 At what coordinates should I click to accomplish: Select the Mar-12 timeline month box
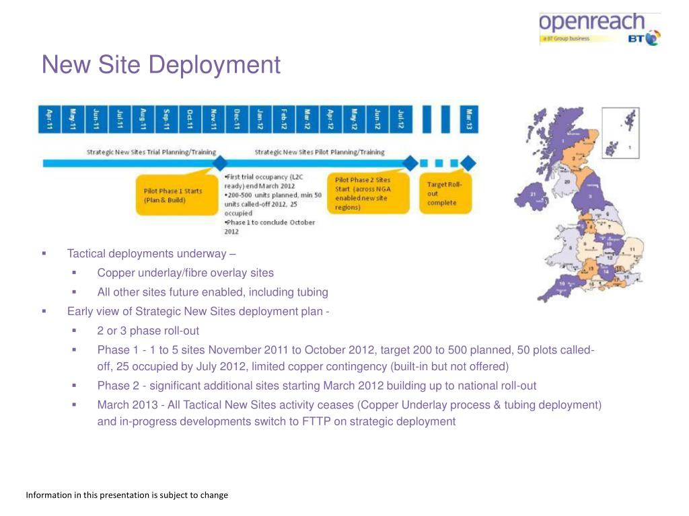tap(307, 120)
